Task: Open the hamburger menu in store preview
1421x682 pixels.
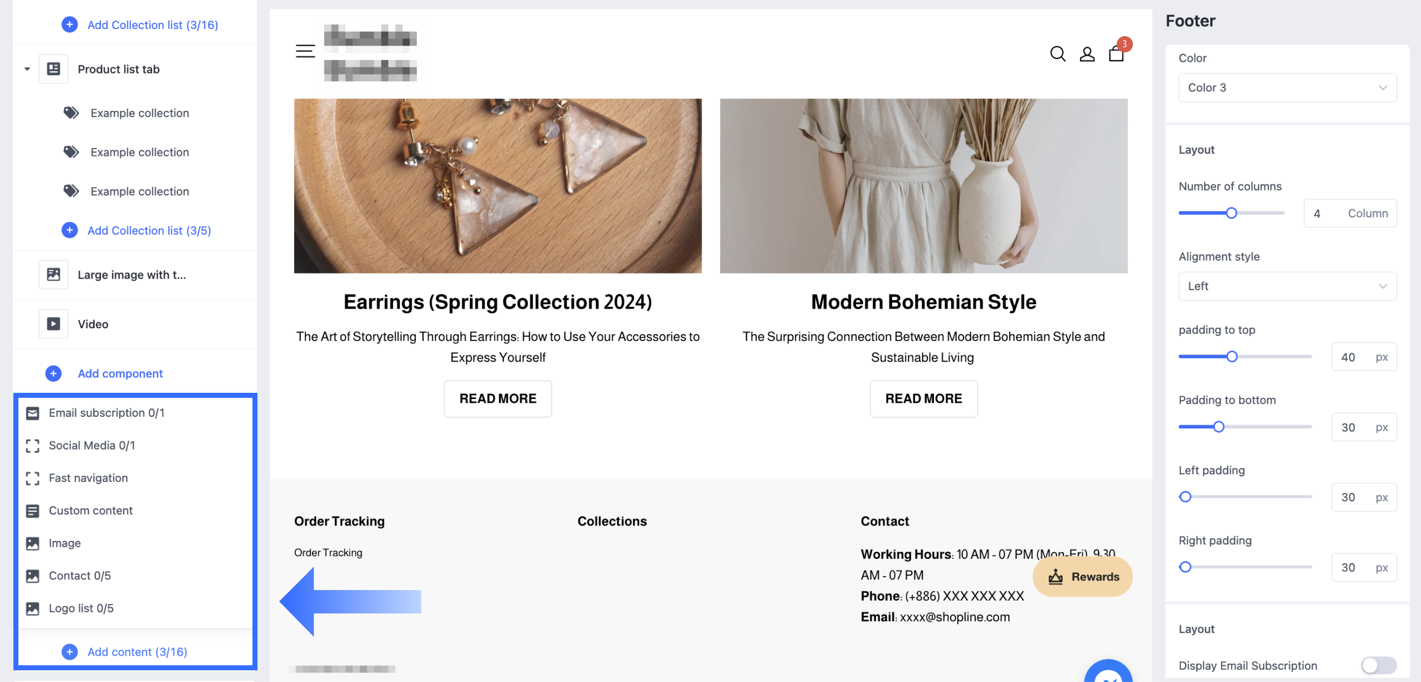Action: pyautogui.click(x=305, y=51)
